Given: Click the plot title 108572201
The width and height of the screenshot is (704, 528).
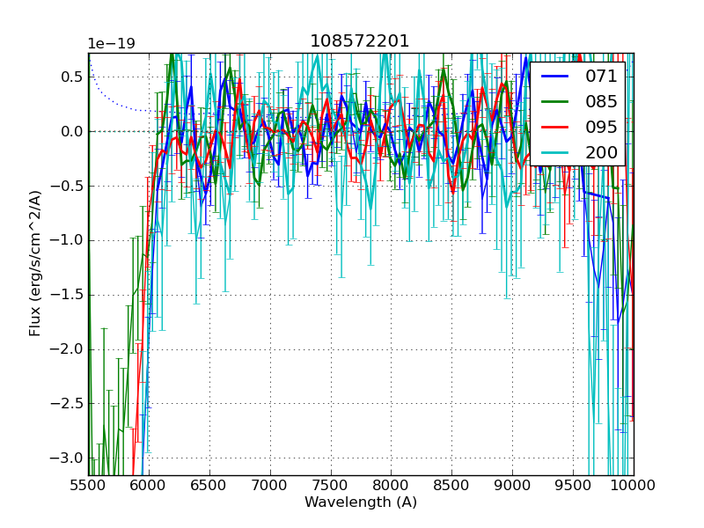Looking at the screenshot, I should pos(360,41).
